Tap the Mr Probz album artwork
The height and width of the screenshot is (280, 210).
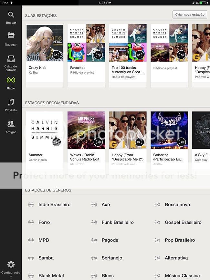coord(86,130)
